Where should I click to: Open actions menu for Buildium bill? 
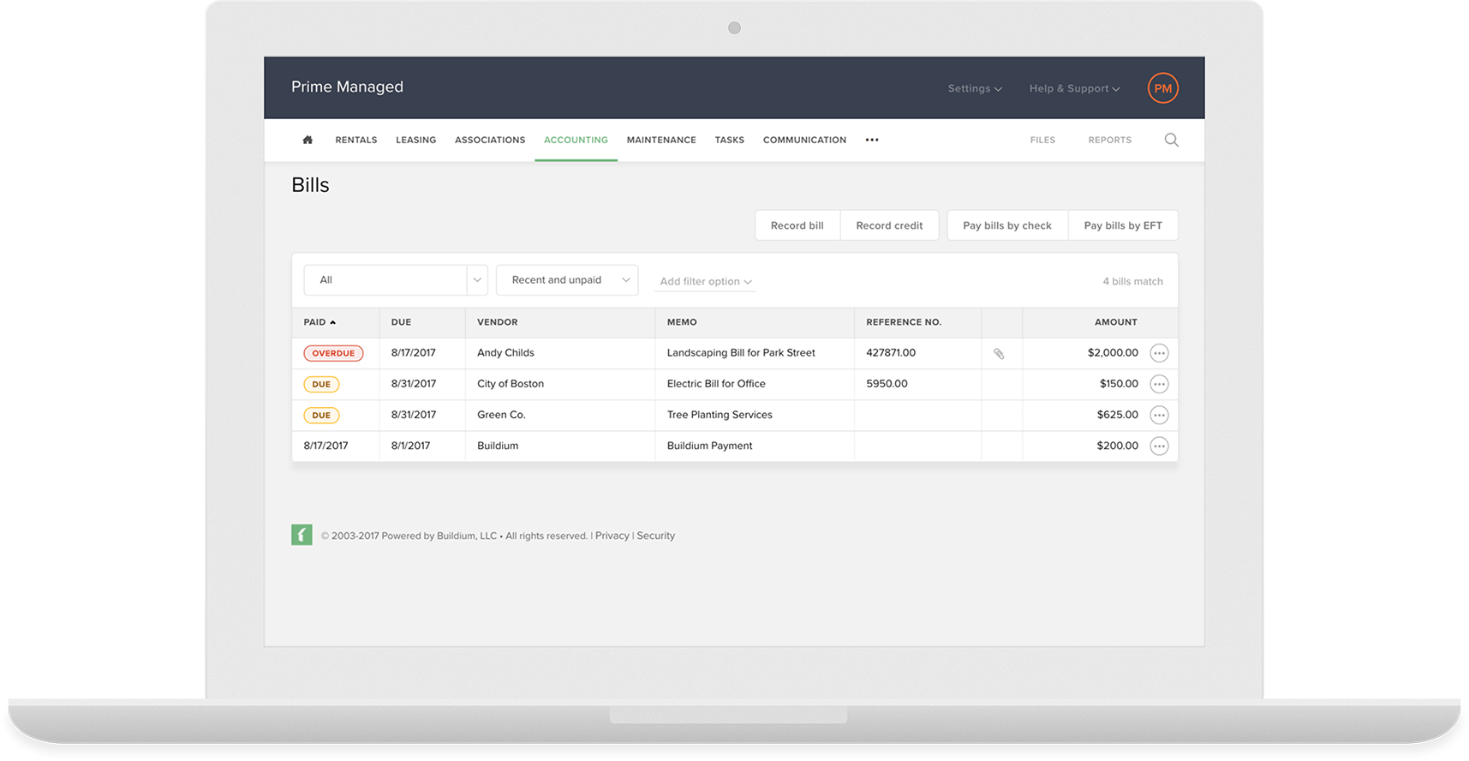1159,446
